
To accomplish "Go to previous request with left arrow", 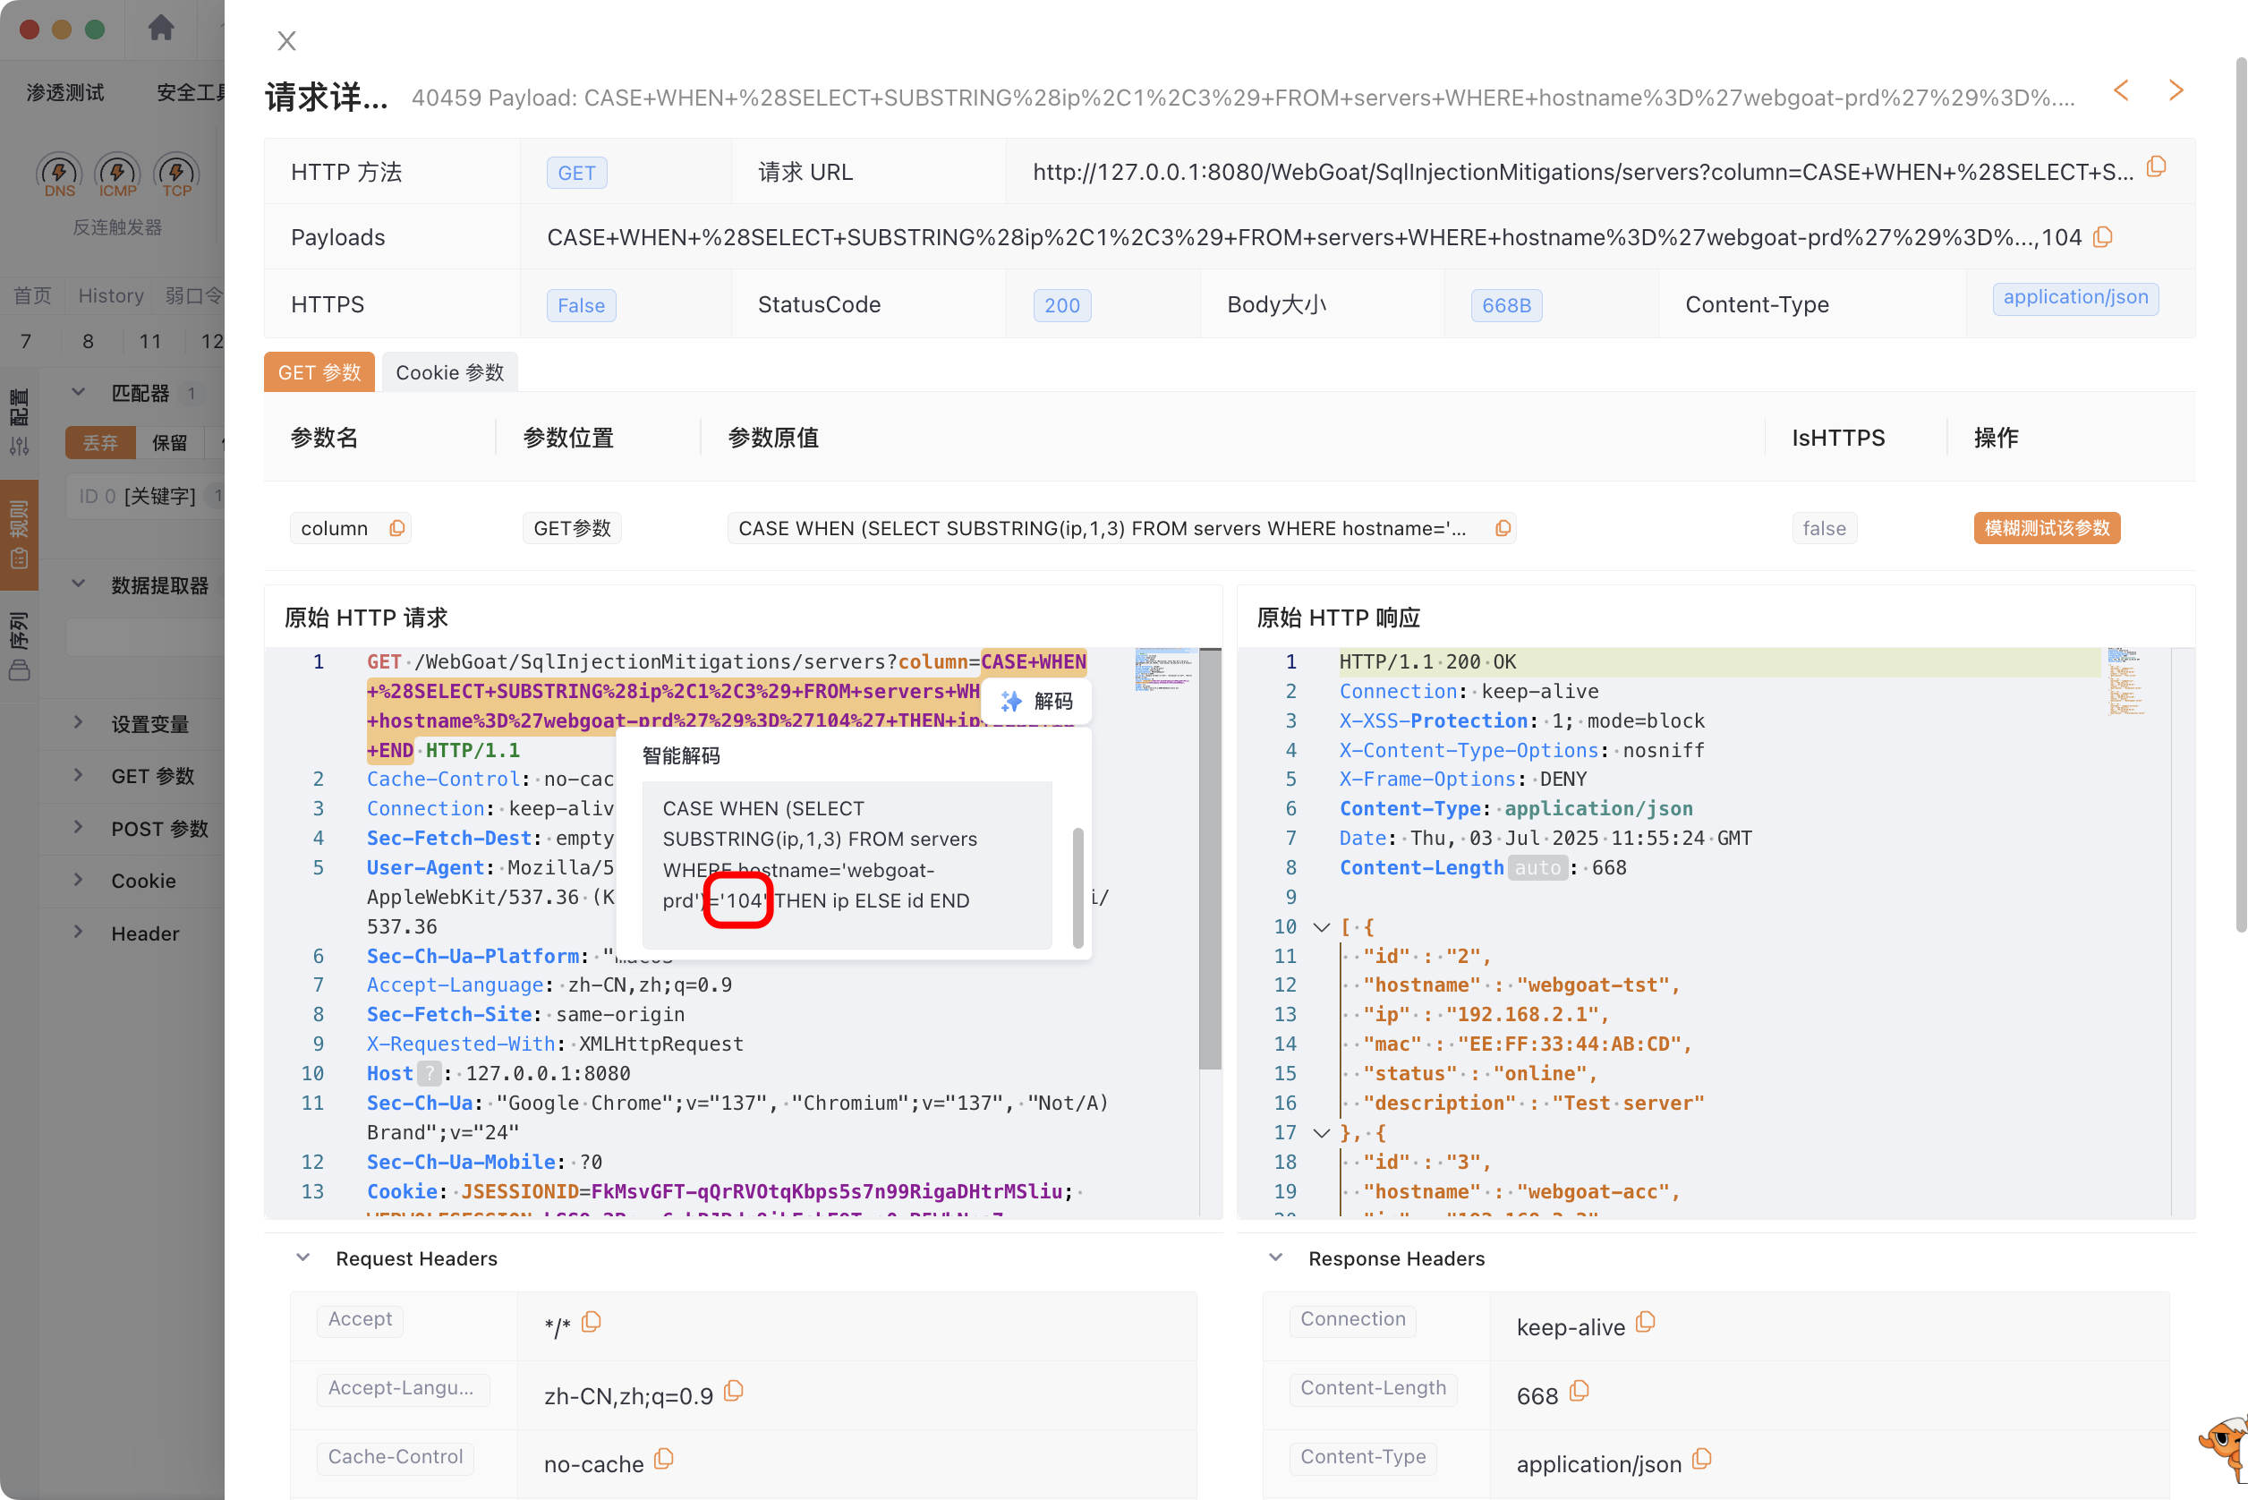I will pyautogui.click(x=2121, y=91).
